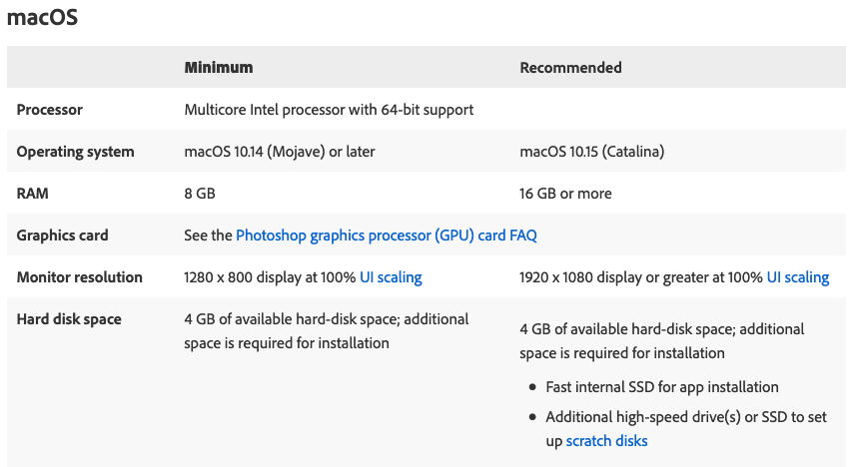The height and width of the screenshot is (467, 859).
Task: Click the Minimum column header
Action: click(219, 68)
